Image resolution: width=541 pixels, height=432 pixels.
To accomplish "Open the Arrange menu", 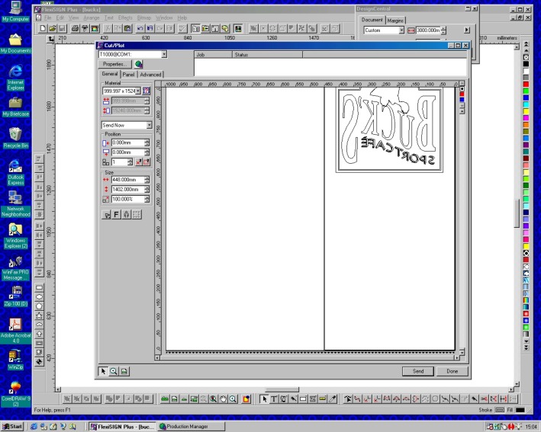I will [x=91, y=18].
